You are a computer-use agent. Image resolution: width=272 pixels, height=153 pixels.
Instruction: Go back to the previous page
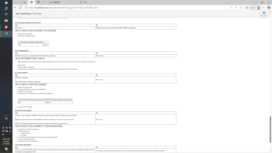[x=15, y=8]
